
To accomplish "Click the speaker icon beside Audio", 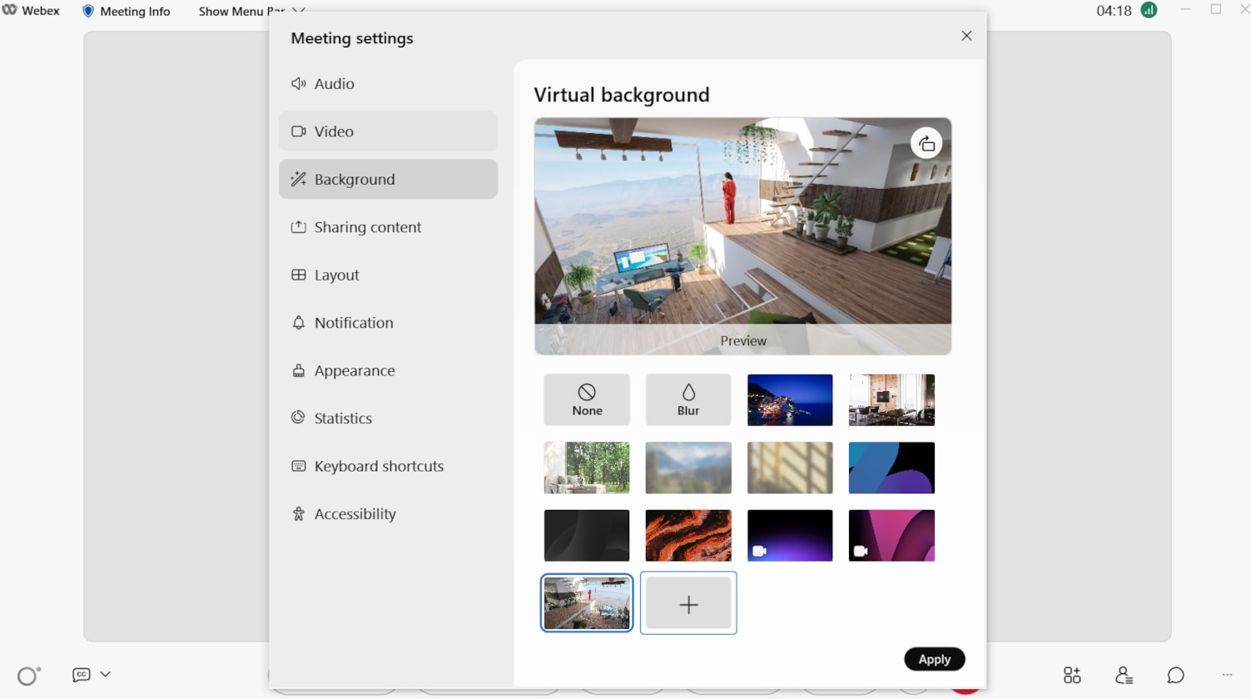I will (299, 83).
